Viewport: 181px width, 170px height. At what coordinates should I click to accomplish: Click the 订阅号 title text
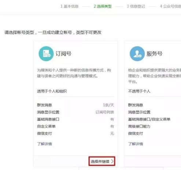pos(63,54)
